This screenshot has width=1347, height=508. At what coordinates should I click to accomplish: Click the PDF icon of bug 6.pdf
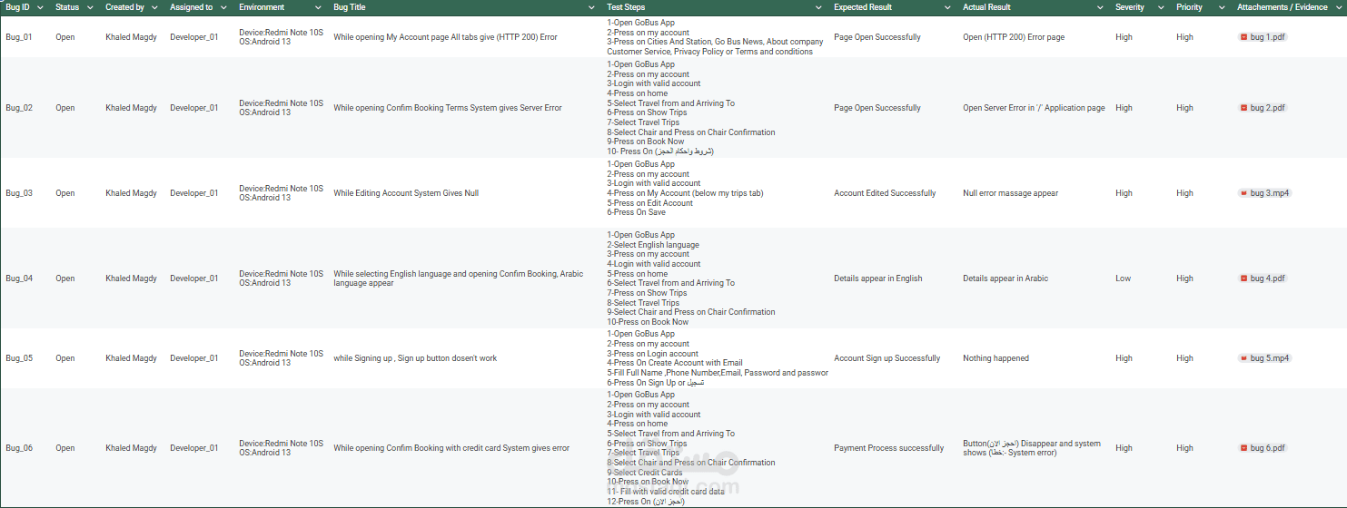(x=1243, y=448)
